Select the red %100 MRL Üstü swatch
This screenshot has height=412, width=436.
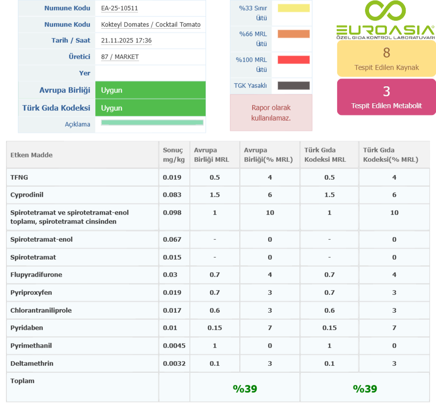[293, 60]
